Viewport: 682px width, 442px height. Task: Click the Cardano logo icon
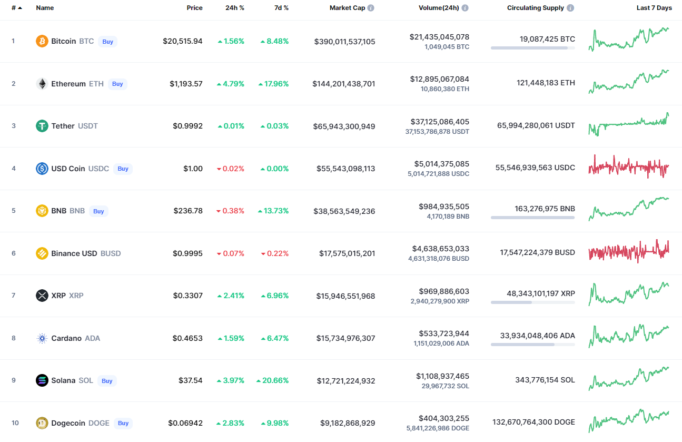point(42,338)
